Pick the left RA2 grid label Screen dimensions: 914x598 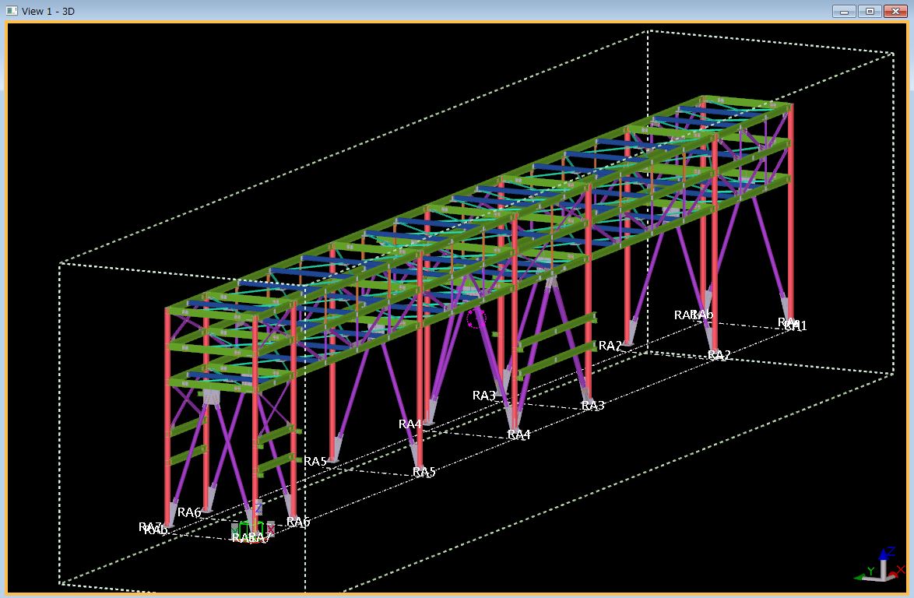[x=610, y=346]
